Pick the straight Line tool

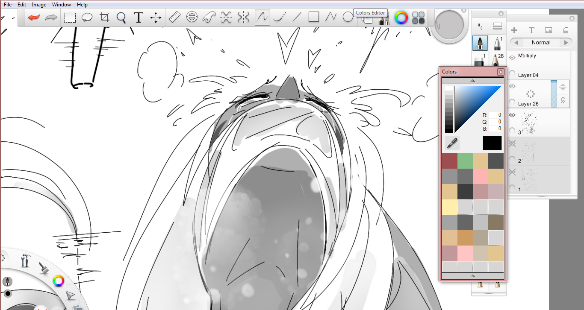297,18
